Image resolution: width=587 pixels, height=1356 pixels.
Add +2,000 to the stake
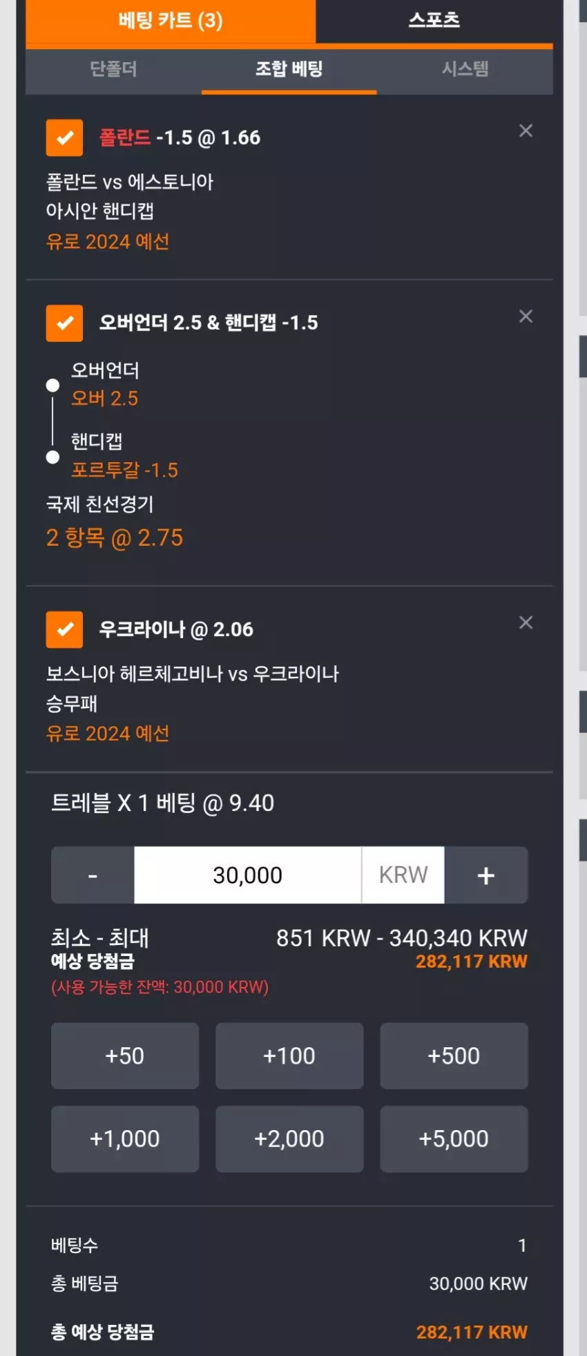(x=289, y=1138)
